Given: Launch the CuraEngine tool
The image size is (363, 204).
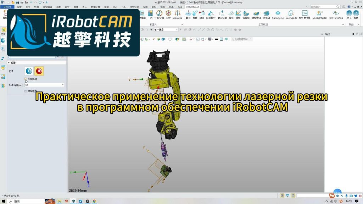Looking at the screenshot, I should (278, 15).
